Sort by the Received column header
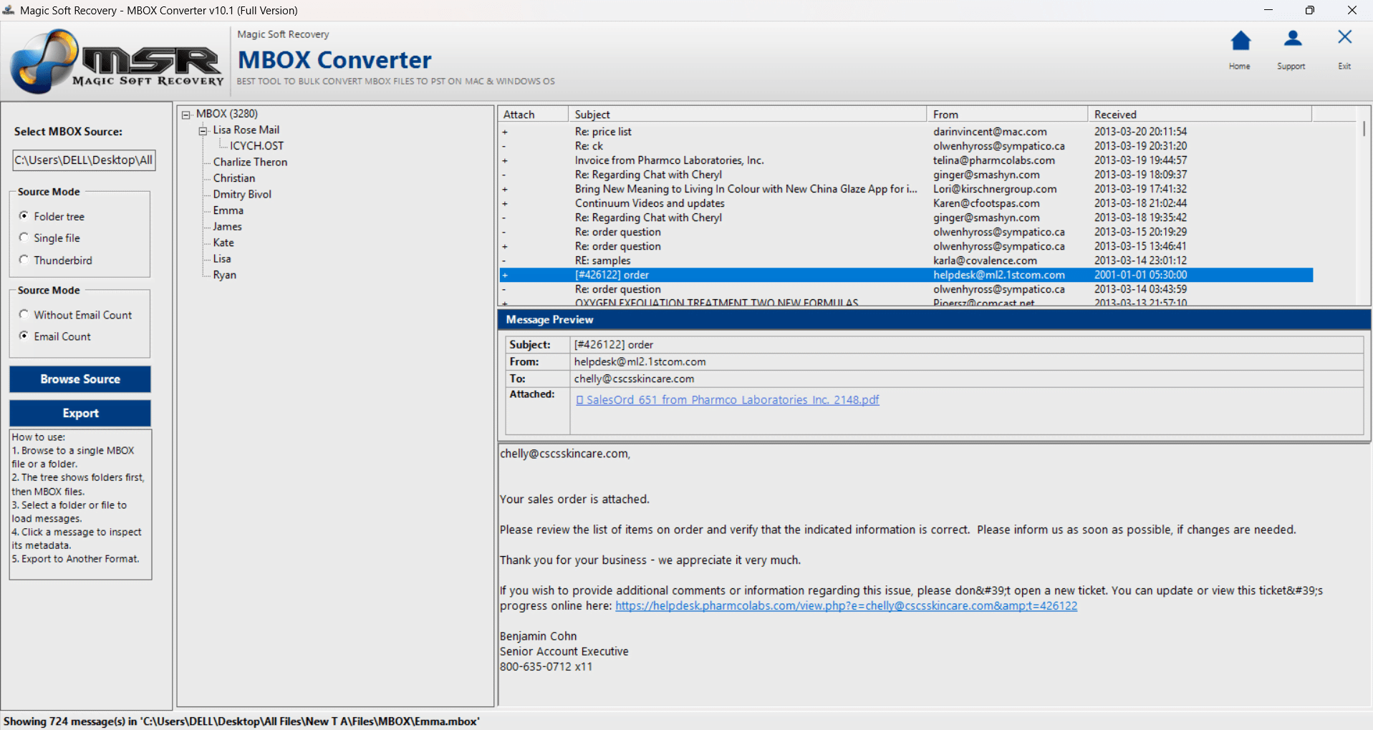This screenshot has height=730, width=1373. pos(1200,115)
